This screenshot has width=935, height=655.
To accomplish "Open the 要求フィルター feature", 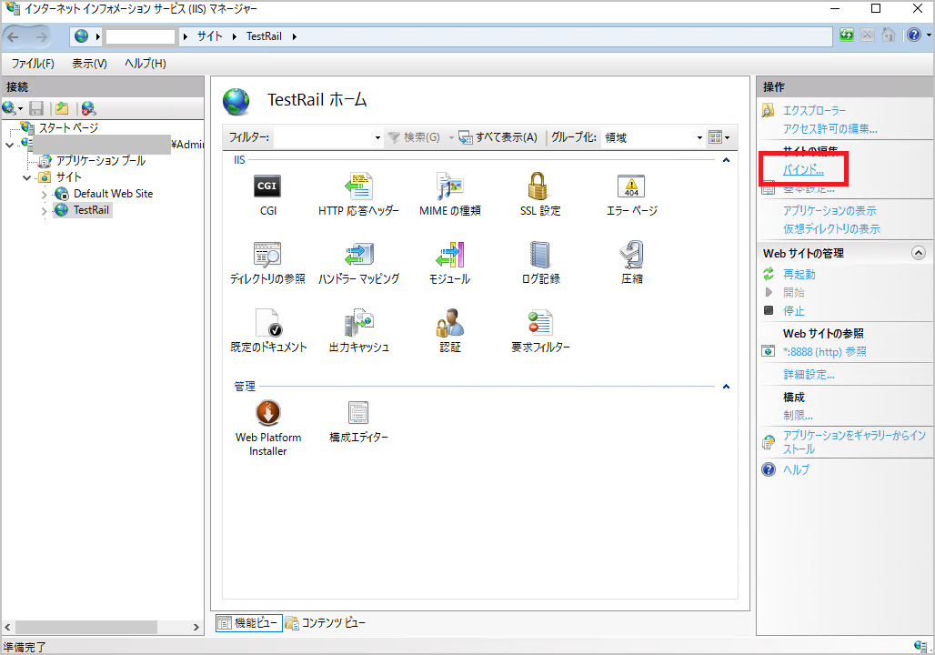I will (540, 324).
